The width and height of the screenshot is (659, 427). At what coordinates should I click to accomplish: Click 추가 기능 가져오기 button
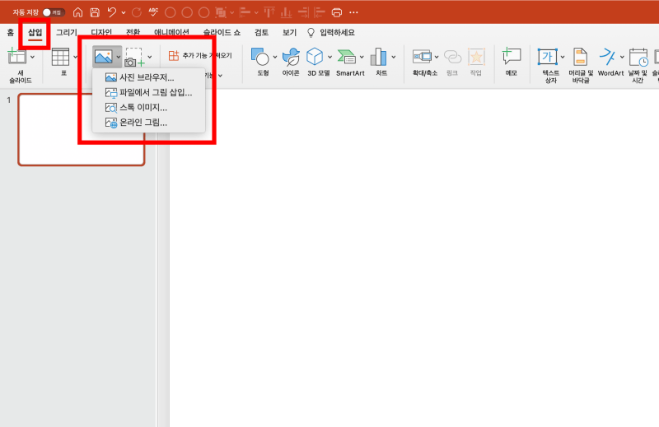(x=200, y=55)
